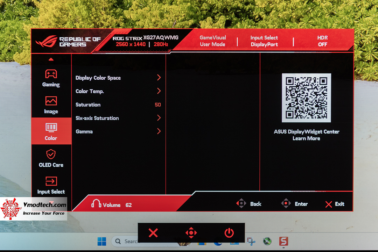
Task: Select the Saturation entry
Action: click(x=118, y=105)
